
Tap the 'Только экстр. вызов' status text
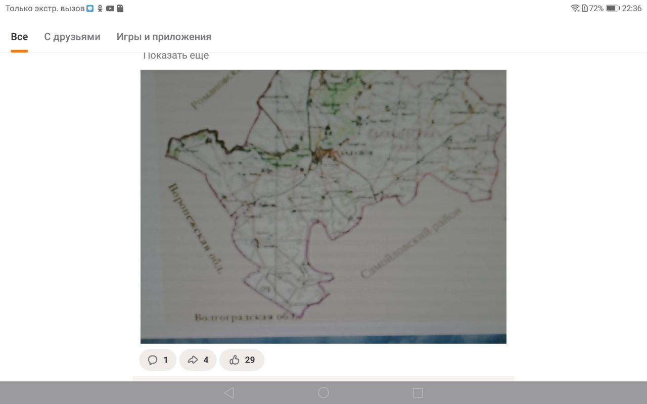click(x=45, y=9)
